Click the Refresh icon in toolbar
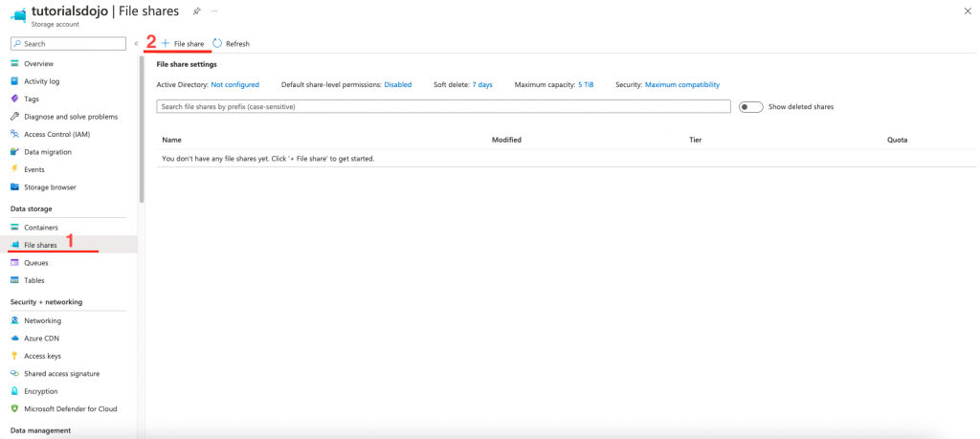This screenshot has width=980, height=439. click(217, 43)
